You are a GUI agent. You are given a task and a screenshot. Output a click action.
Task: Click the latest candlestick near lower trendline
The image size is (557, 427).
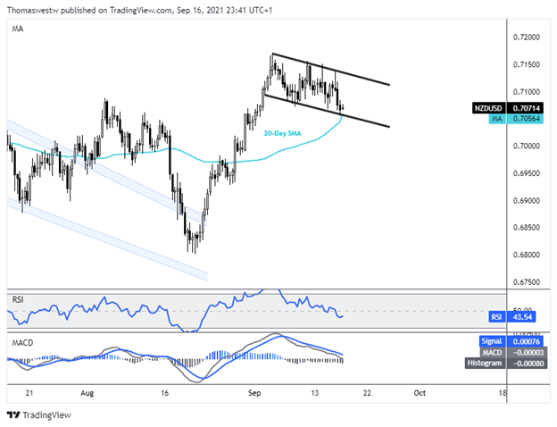(342, 107)
